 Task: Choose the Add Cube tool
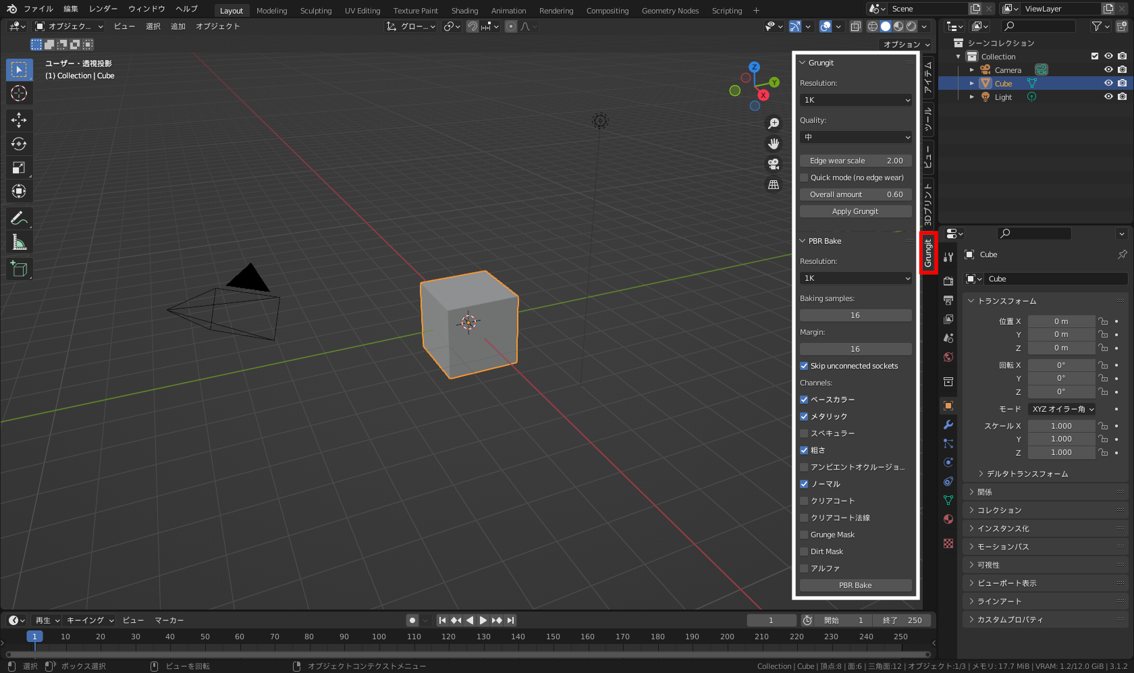(19, 269)
